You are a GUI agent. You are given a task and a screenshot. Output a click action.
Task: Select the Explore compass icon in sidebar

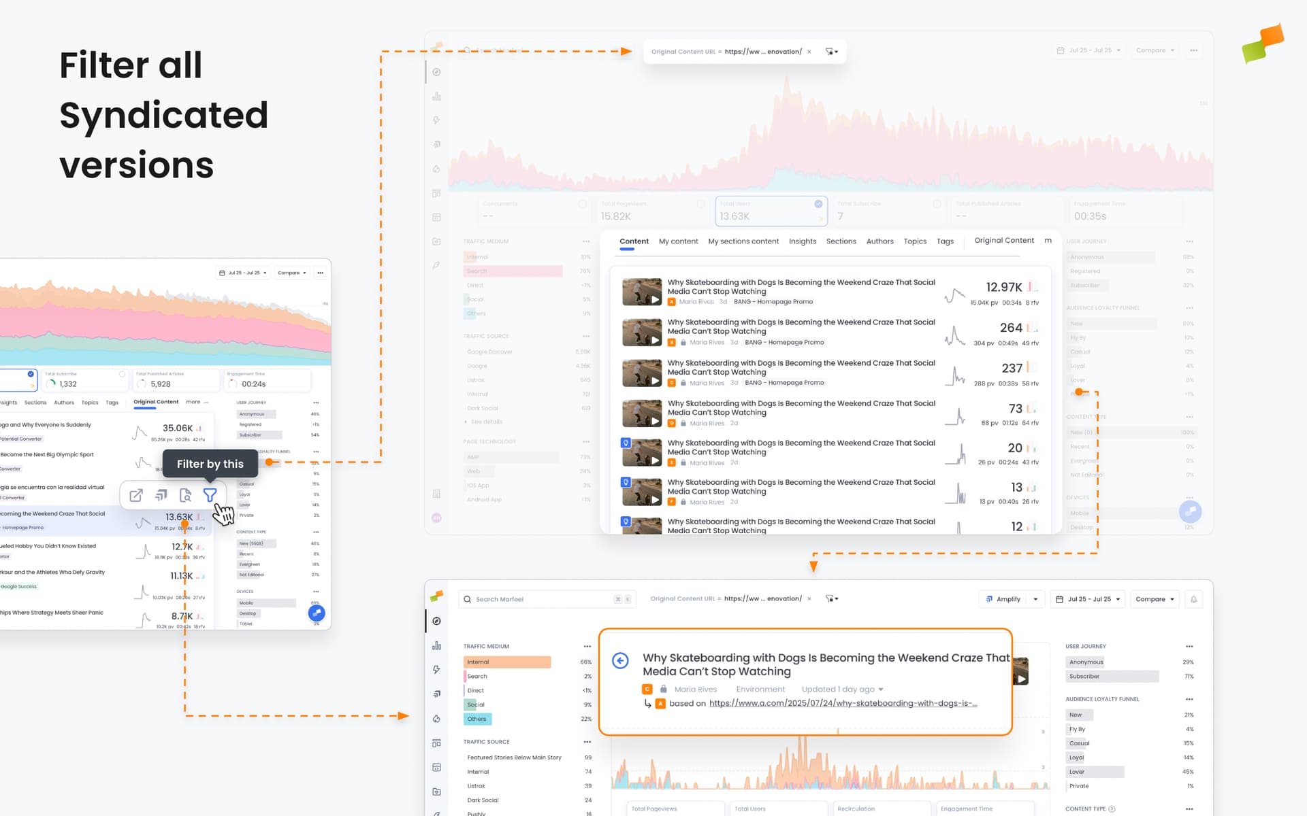[436, 621]
